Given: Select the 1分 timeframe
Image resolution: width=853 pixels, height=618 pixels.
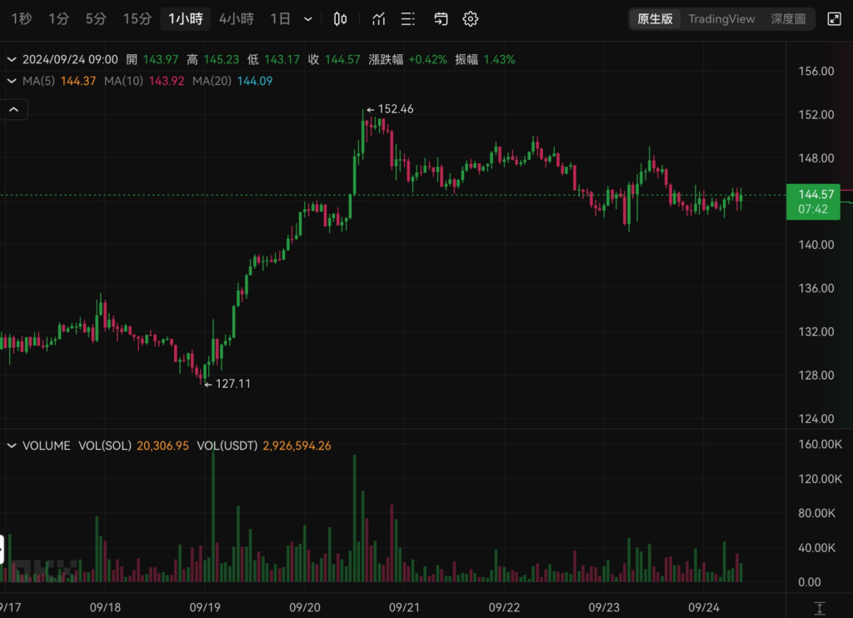Looking at the screenshot, I should 58,19.
